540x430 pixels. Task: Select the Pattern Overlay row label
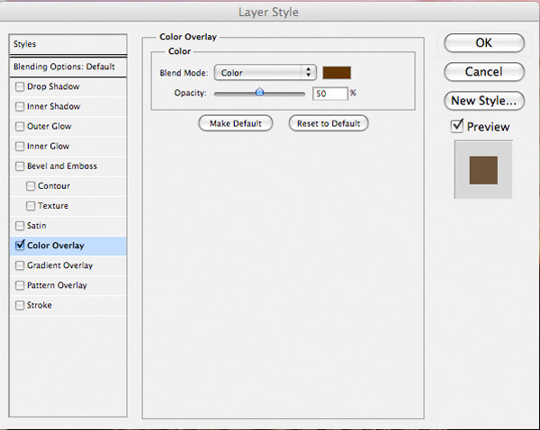(x=58, y=285)
